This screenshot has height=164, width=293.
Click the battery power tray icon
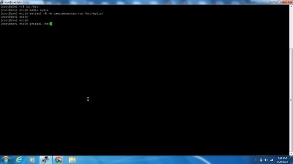(261, 160)
